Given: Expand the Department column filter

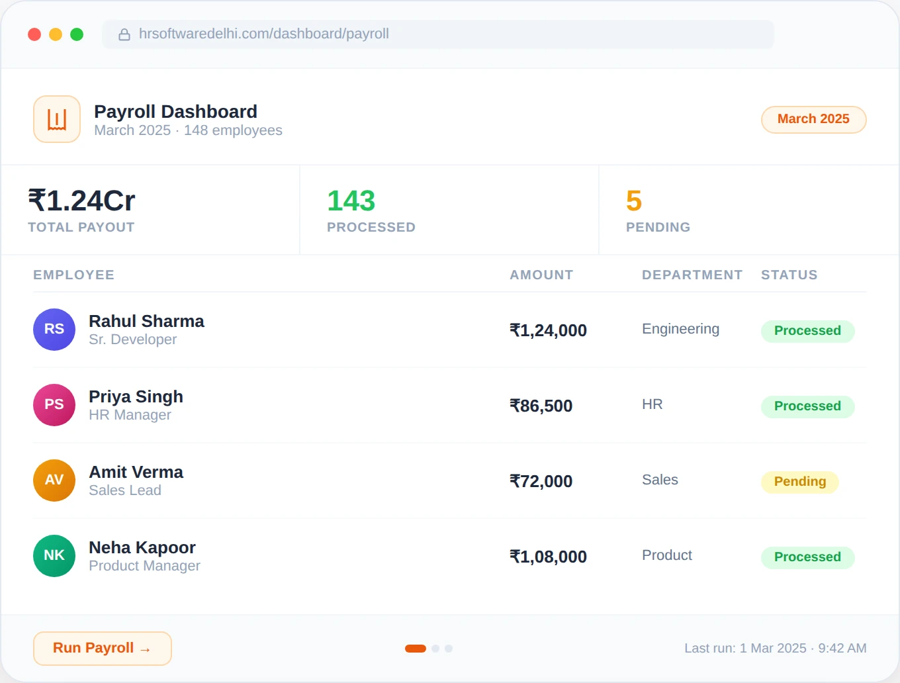Looking at the screenshot, I should 692,275.
